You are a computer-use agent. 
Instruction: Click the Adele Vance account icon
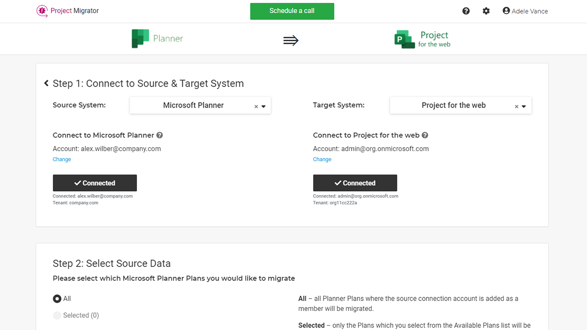506,10
